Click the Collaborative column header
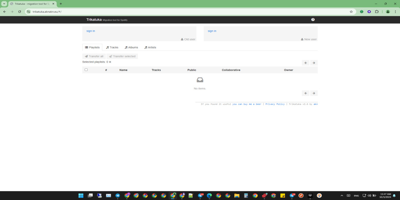 tap(231, 70)
